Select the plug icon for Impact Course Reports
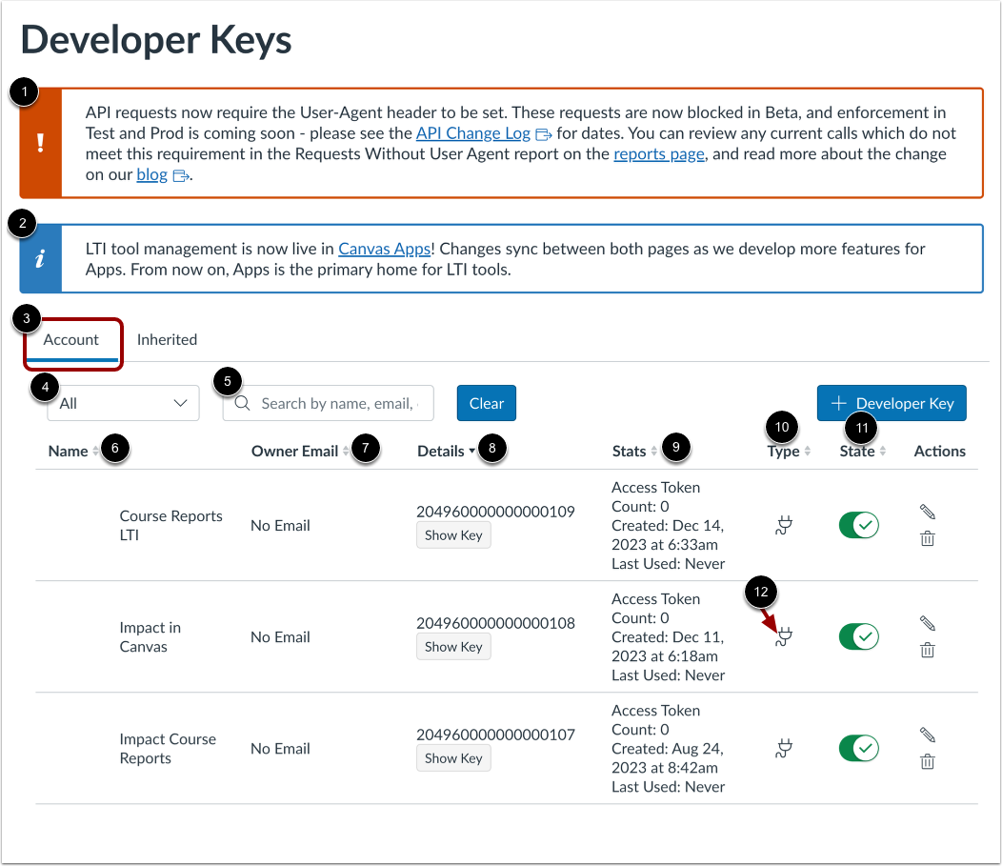This screenshot has height=866, width=1002. tap(782, 748)
